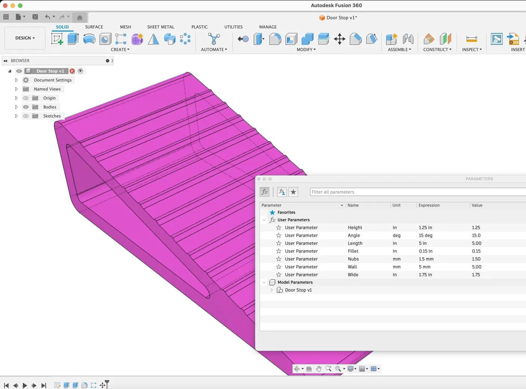Select the Create Sketch tool

coord(57,39)
